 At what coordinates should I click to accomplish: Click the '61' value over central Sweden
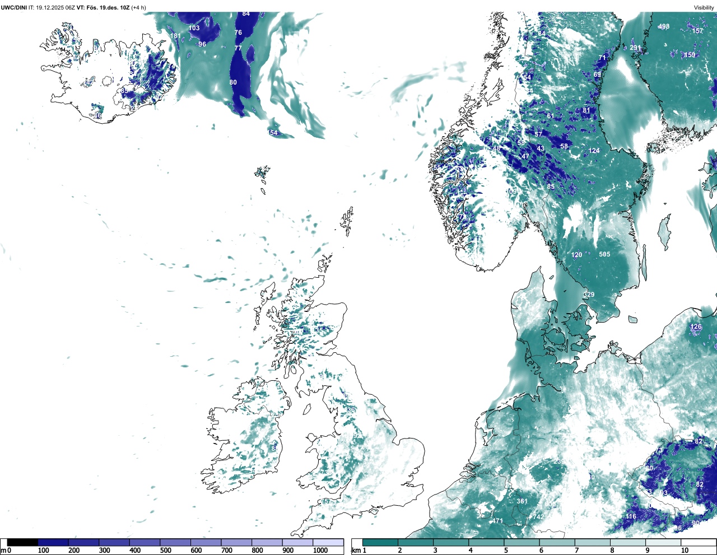[551, 116]
